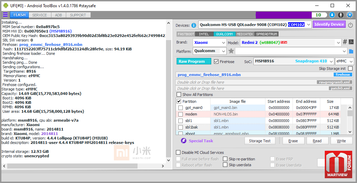Click the hash (#) icon next to Model
Image resolution: width=357 pixels, height=183 pixels.
345,42
